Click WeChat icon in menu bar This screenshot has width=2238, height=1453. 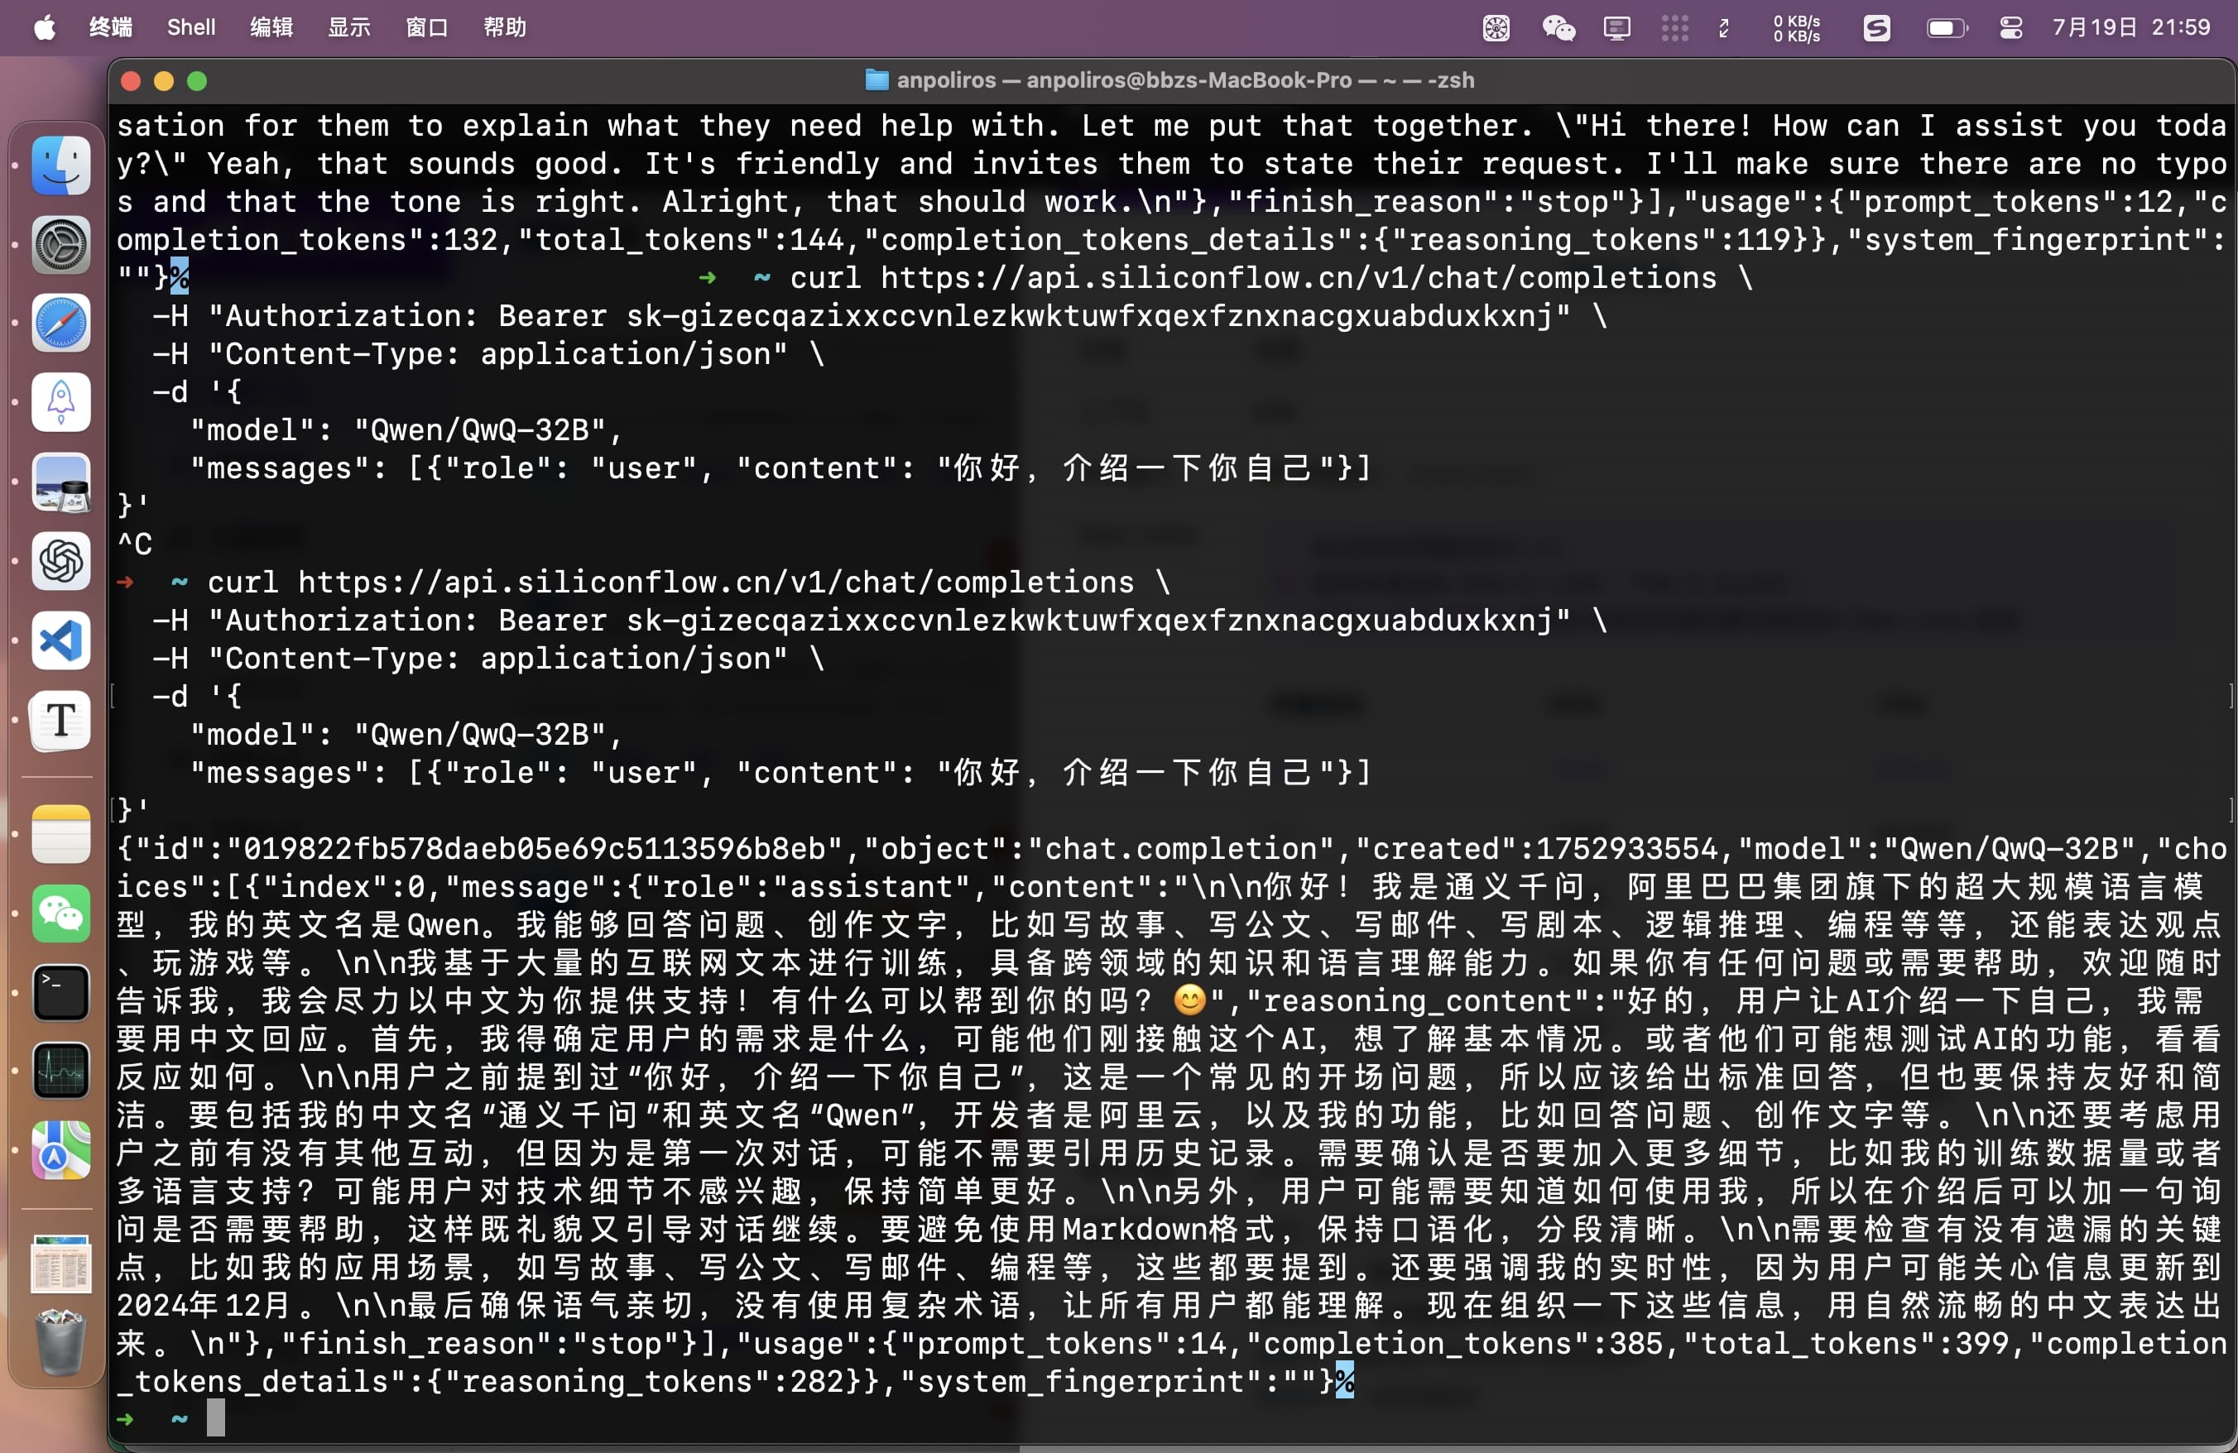click(x=1558, y=27)
